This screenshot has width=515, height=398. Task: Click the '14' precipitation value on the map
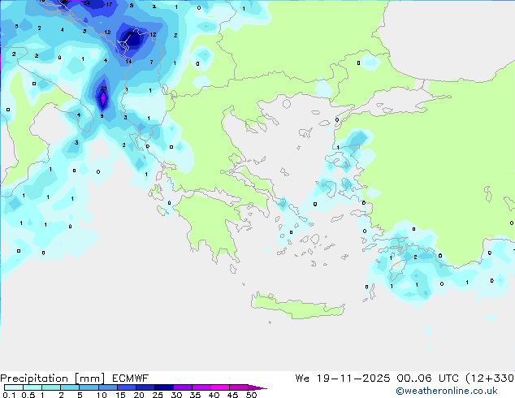pos(128,61)
